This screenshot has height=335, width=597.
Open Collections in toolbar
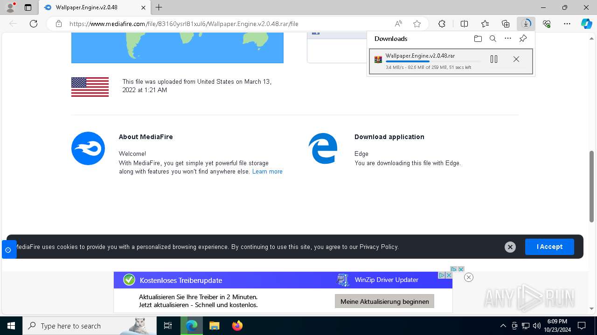tap(506, 24)
